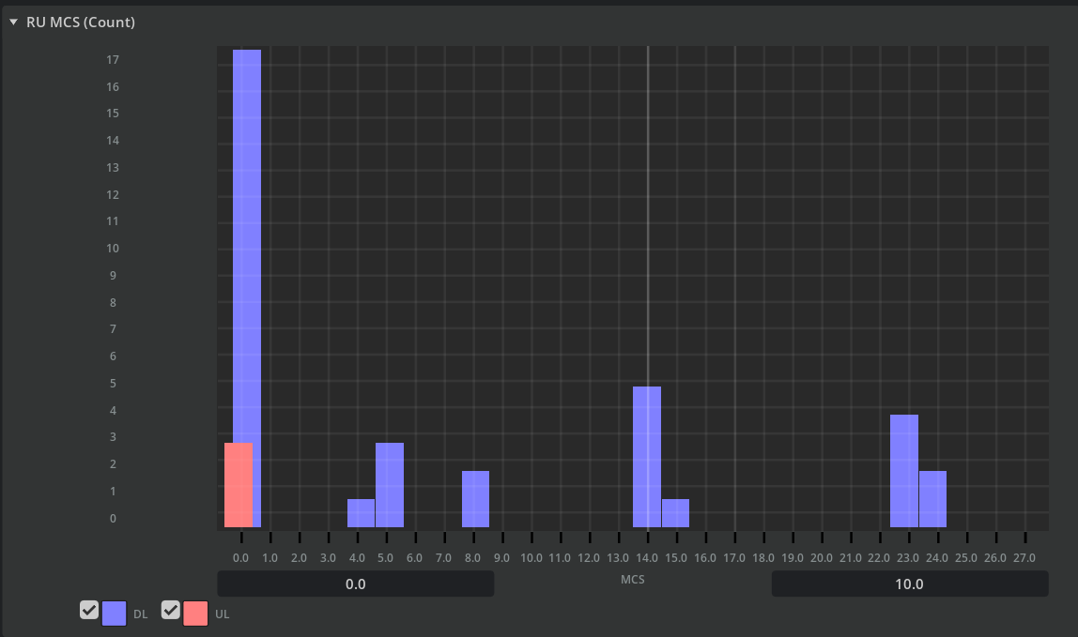Open the red UL color swatch
1078x637 pixels.
tap(195, 614)
